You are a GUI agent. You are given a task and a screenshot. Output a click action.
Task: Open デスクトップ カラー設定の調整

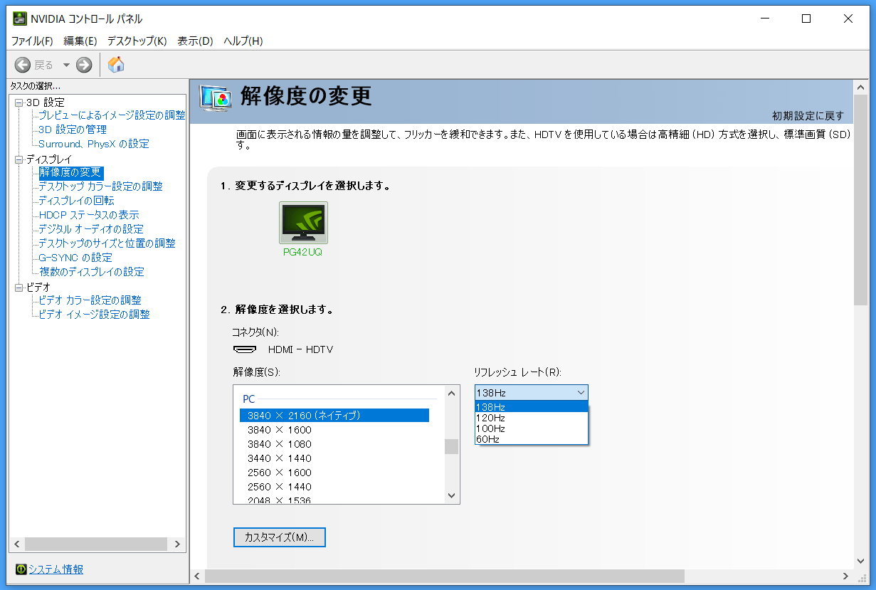(100, 186)
